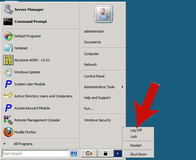Click the Default Programs text label
The height and width of the screenshot is (160, 196).
(x=28, y=36)
